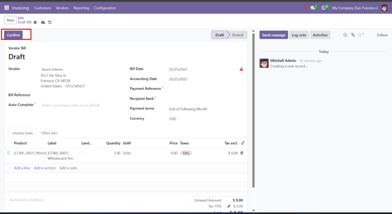Open the apps grid menu icon
392x214 pixels.
(7, 8)
